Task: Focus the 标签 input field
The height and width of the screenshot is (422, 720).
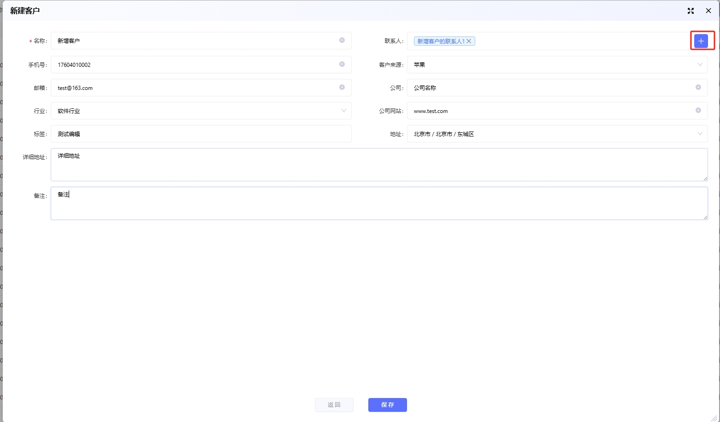Action: (201, 134)
